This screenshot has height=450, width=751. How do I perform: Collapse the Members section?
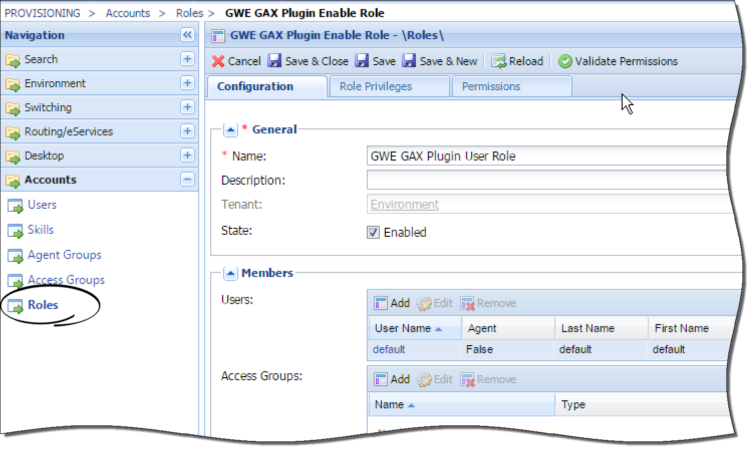(230, 273)
